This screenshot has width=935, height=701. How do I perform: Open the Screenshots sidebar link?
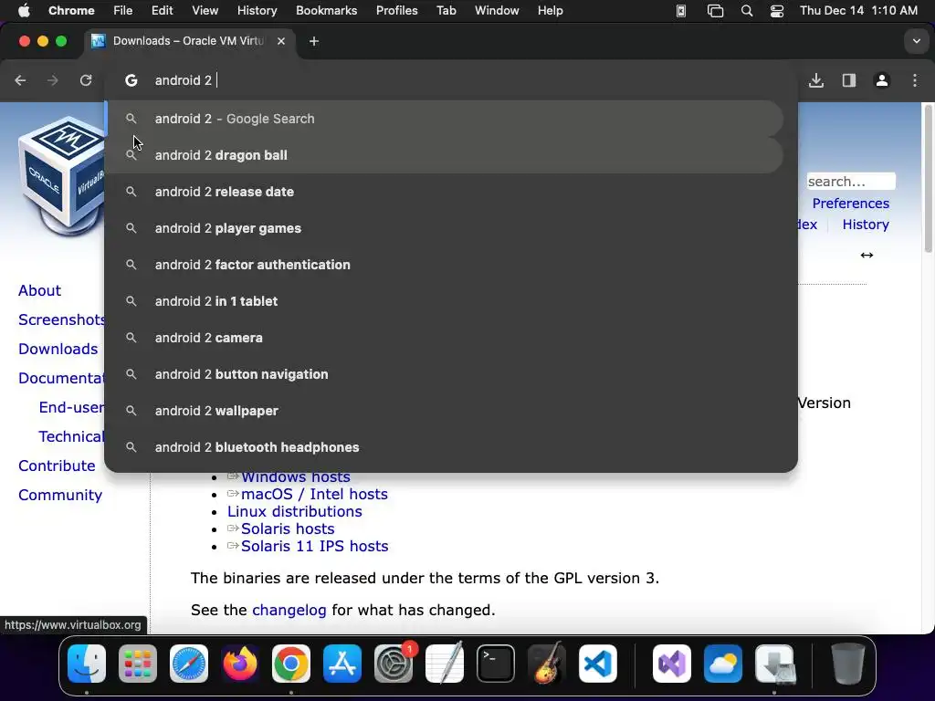61,319
